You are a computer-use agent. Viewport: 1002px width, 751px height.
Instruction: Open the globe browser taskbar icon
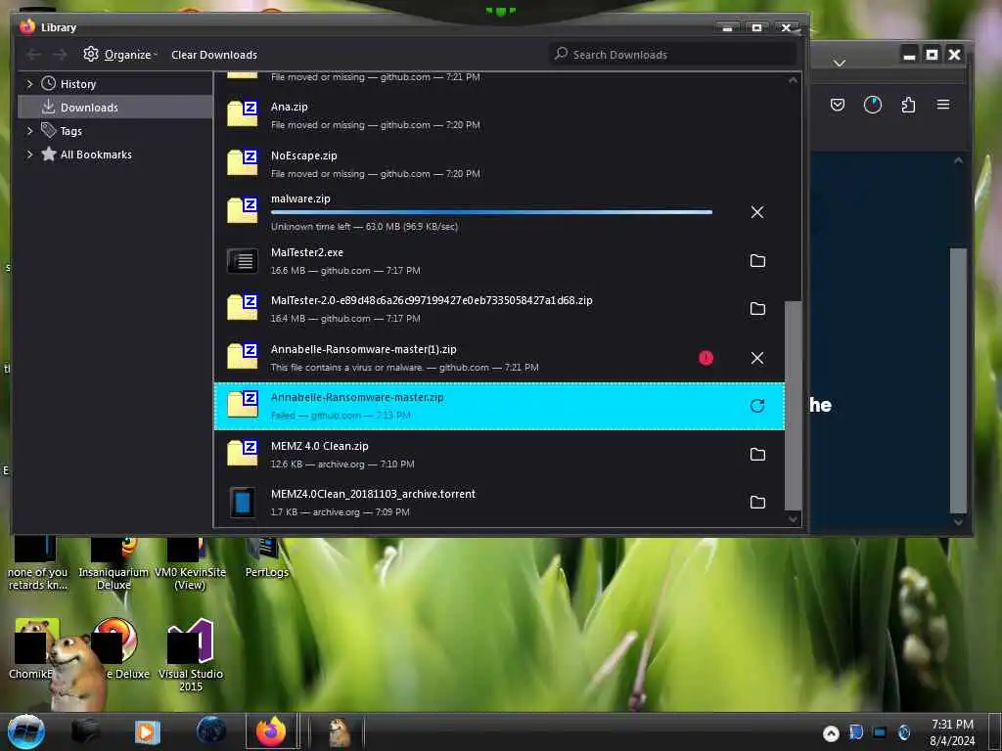click(x=211, y=730)
